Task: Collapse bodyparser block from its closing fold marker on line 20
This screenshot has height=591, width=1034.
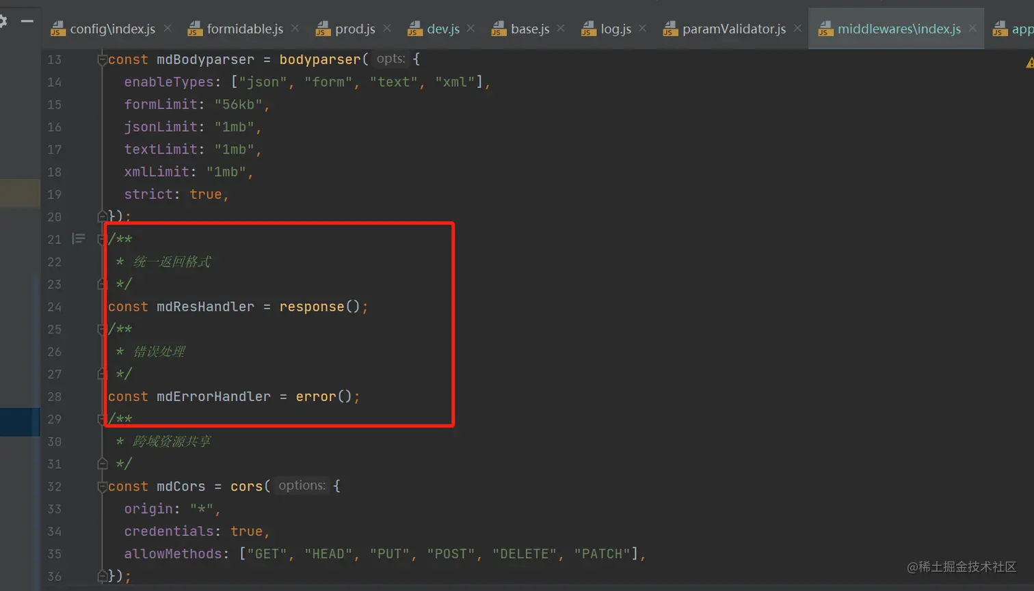Action: pyautogui.click(x=102, y=216)
